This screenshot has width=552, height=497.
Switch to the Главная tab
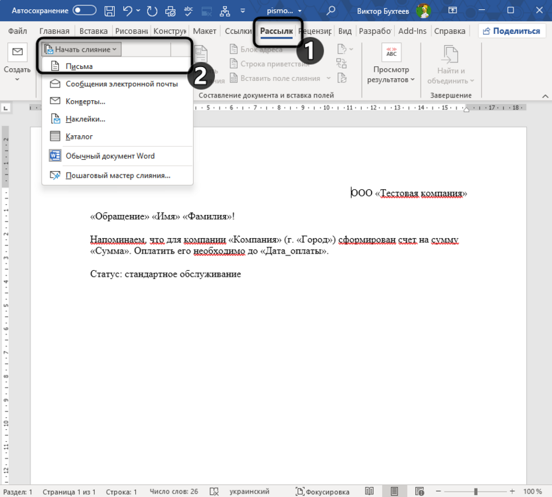[x=54, y=31]
